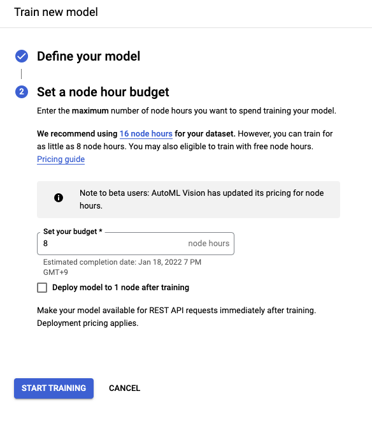Enable Deploy model to 1 node checkbox
Screen dimensions: 372x442
tap(42, 288)
